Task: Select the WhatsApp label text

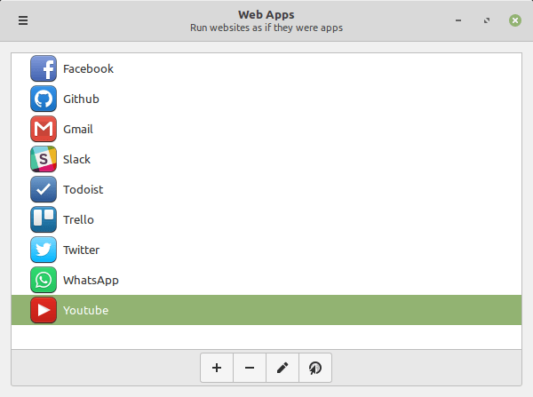Action: [91, 281]
